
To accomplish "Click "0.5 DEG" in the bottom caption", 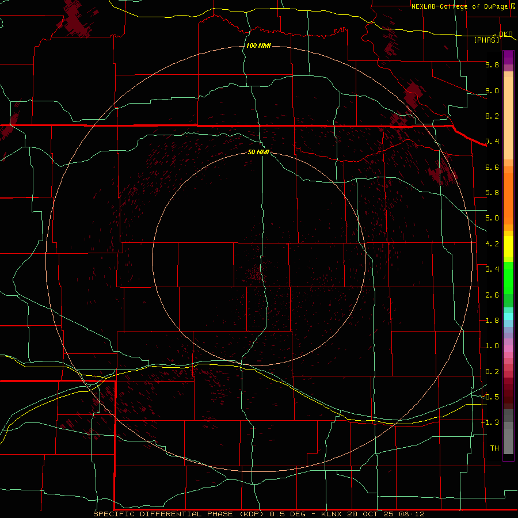I will 290,514.
